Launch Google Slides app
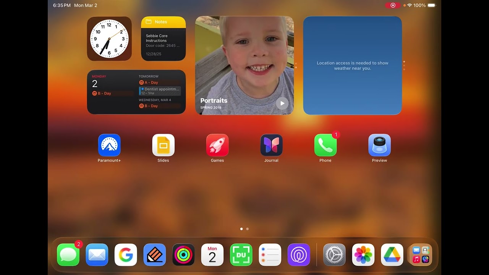The width and height of the screenshot is (489, 275). pyautogui.click(x=163, y=145)
